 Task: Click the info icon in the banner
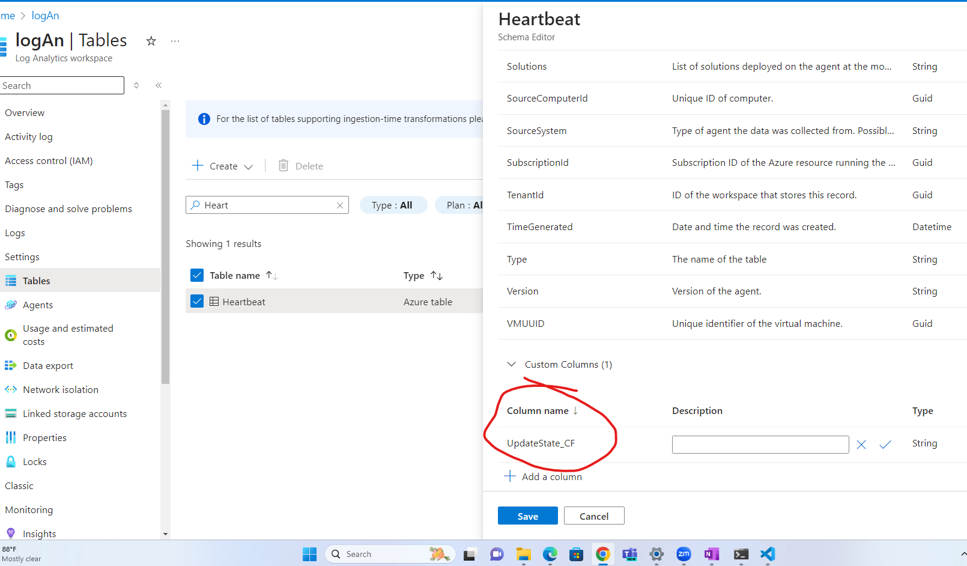(204, 119)
